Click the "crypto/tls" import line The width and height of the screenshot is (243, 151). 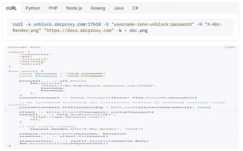tap(35, 54)
